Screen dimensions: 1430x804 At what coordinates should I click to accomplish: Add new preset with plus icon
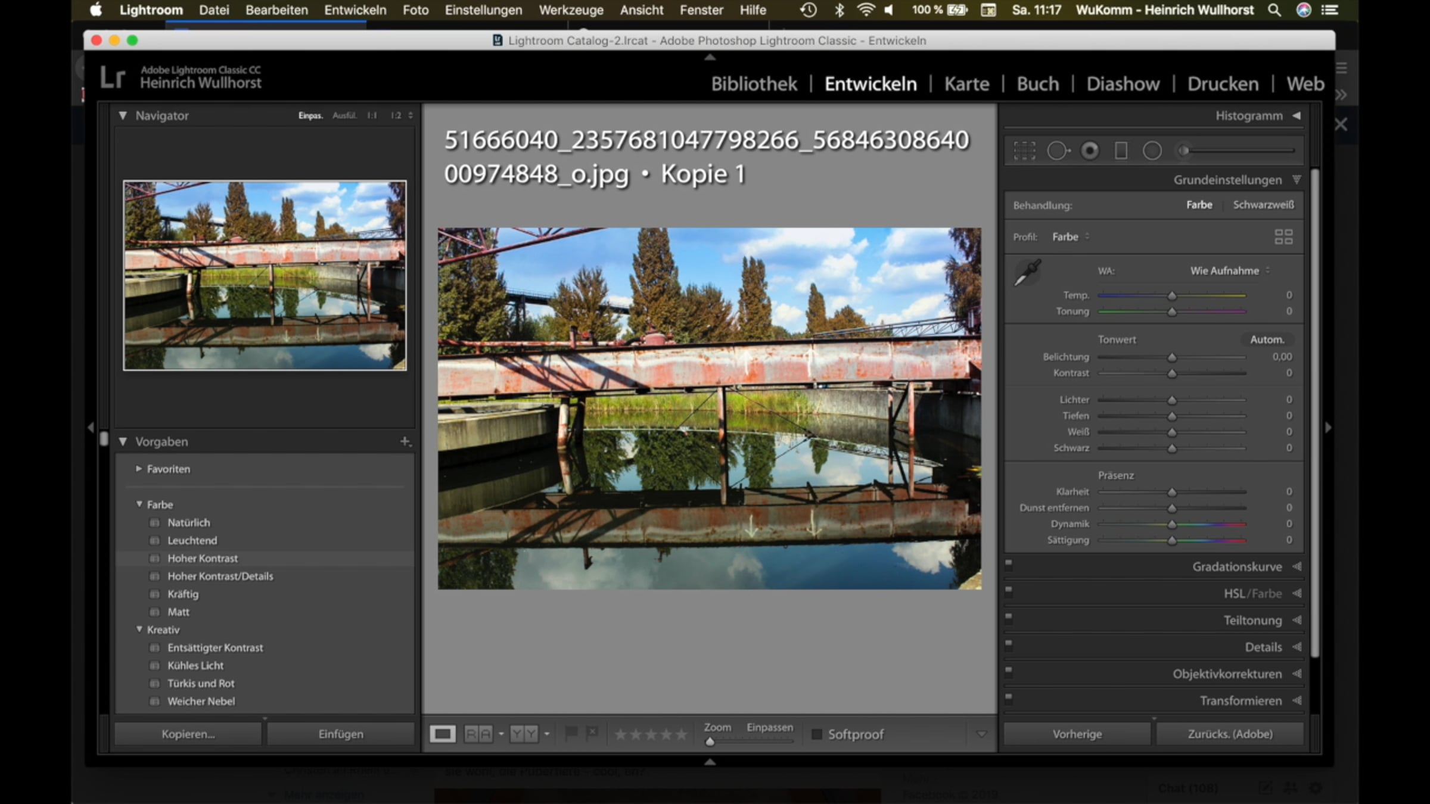pyautogui.click(x=405, y=441)
